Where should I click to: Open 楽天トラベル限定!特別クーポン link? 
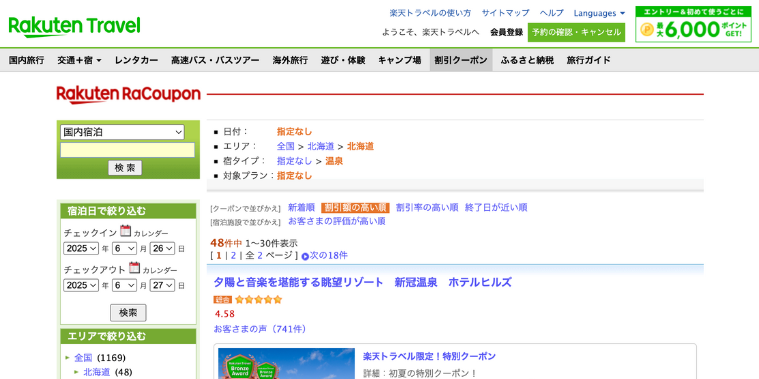coord(429,357)
